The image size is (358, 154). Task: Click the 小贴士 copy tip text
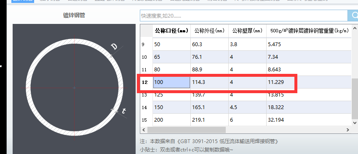[186, 150]
